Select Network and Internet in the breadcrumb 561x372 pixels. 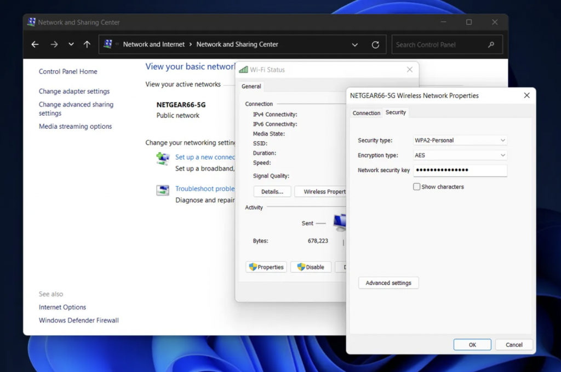(x=154, y=44)
